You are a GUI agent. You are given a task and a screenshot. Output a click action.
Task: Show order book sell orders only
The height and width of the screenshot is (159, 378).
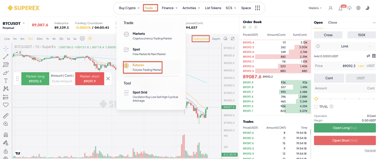pos(256,27)
